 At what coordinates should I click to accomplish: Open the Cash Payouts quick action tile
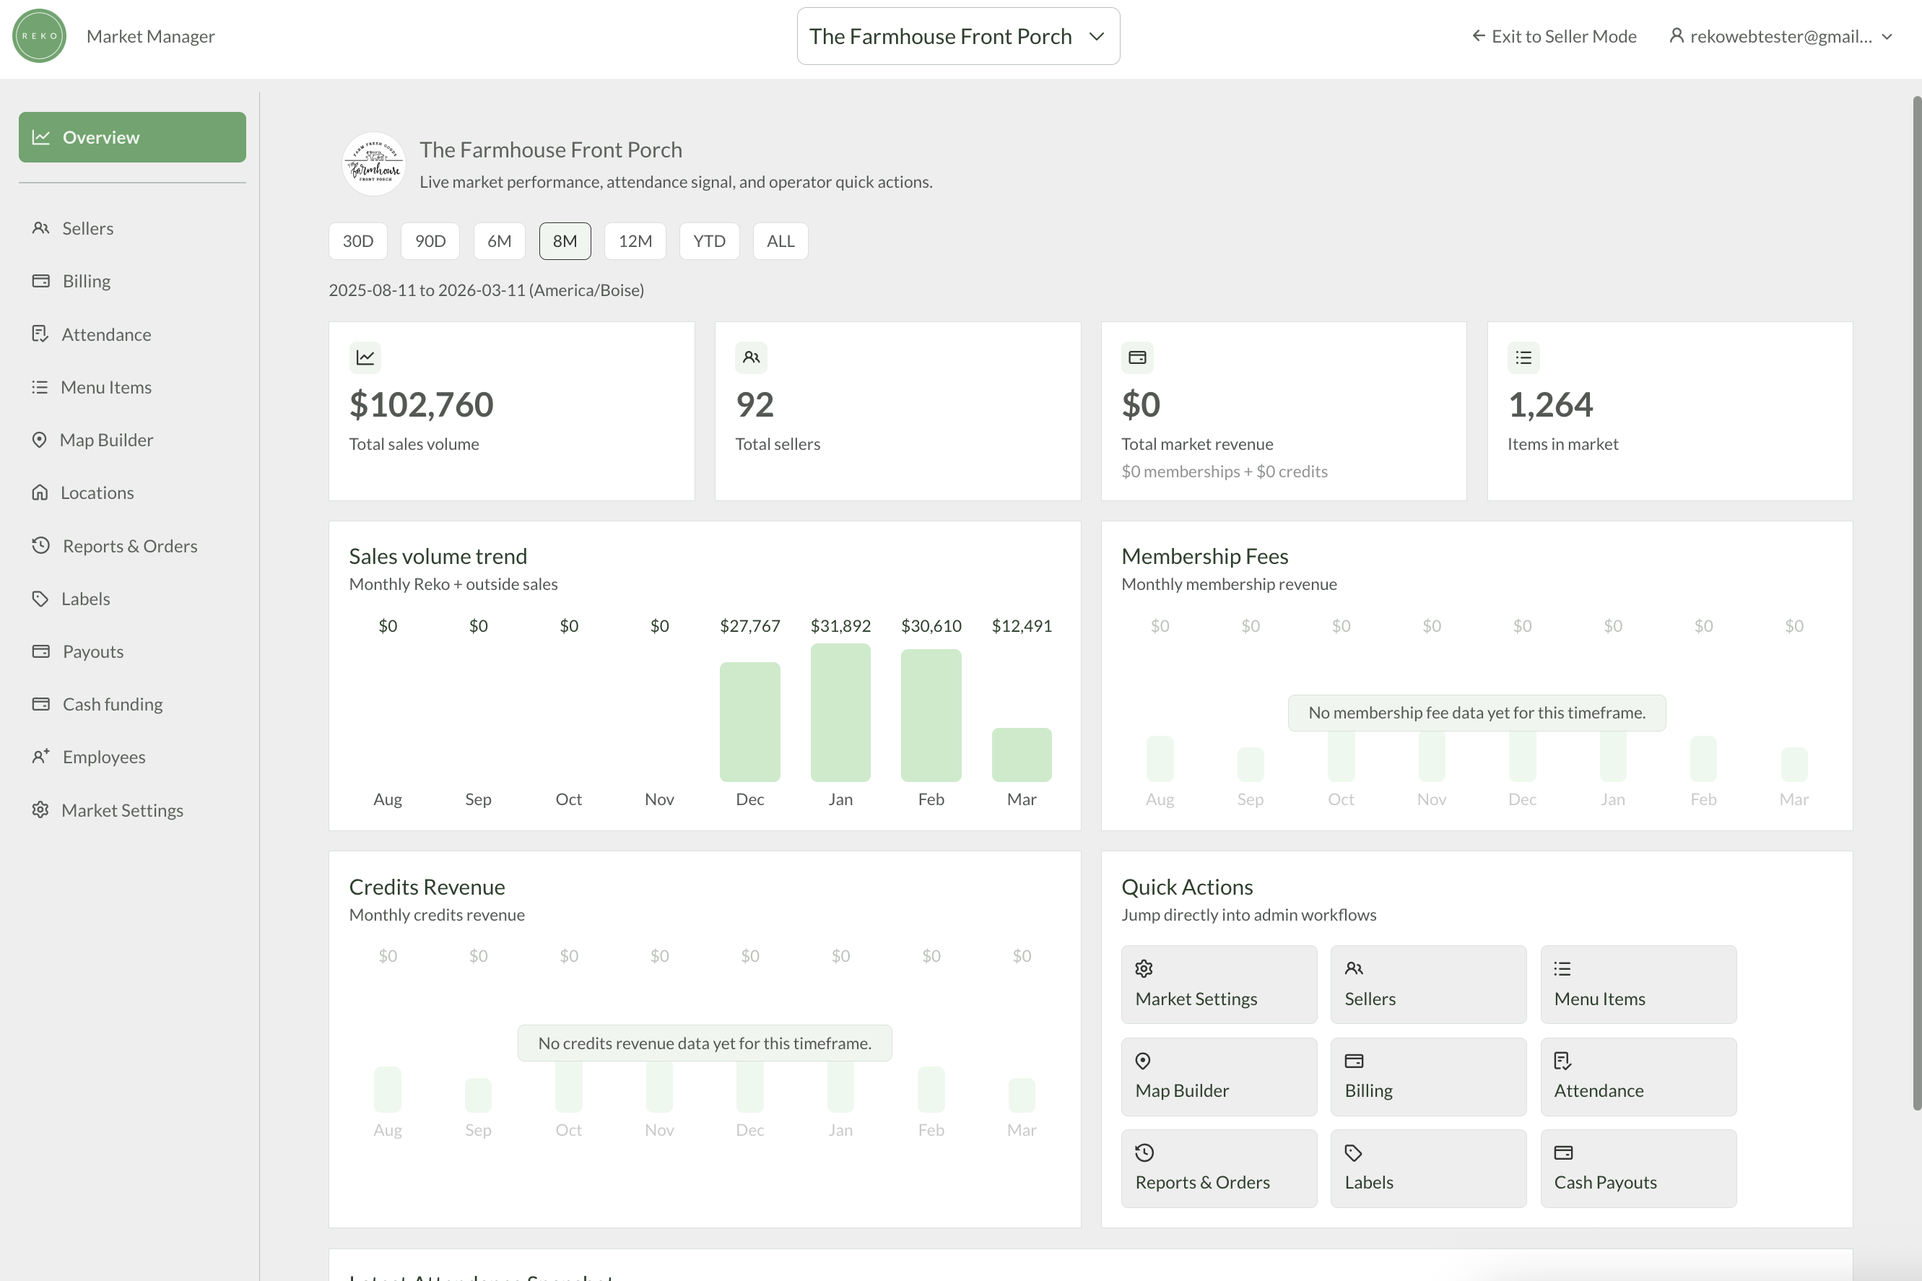click(1638, 1168)
